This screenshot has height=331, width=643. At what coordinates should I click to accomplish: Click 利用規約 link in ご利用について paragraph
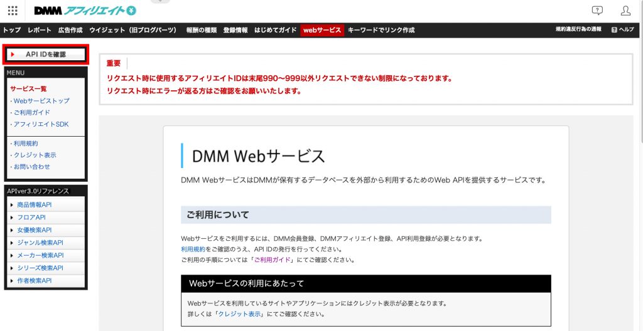coord(193,249)
